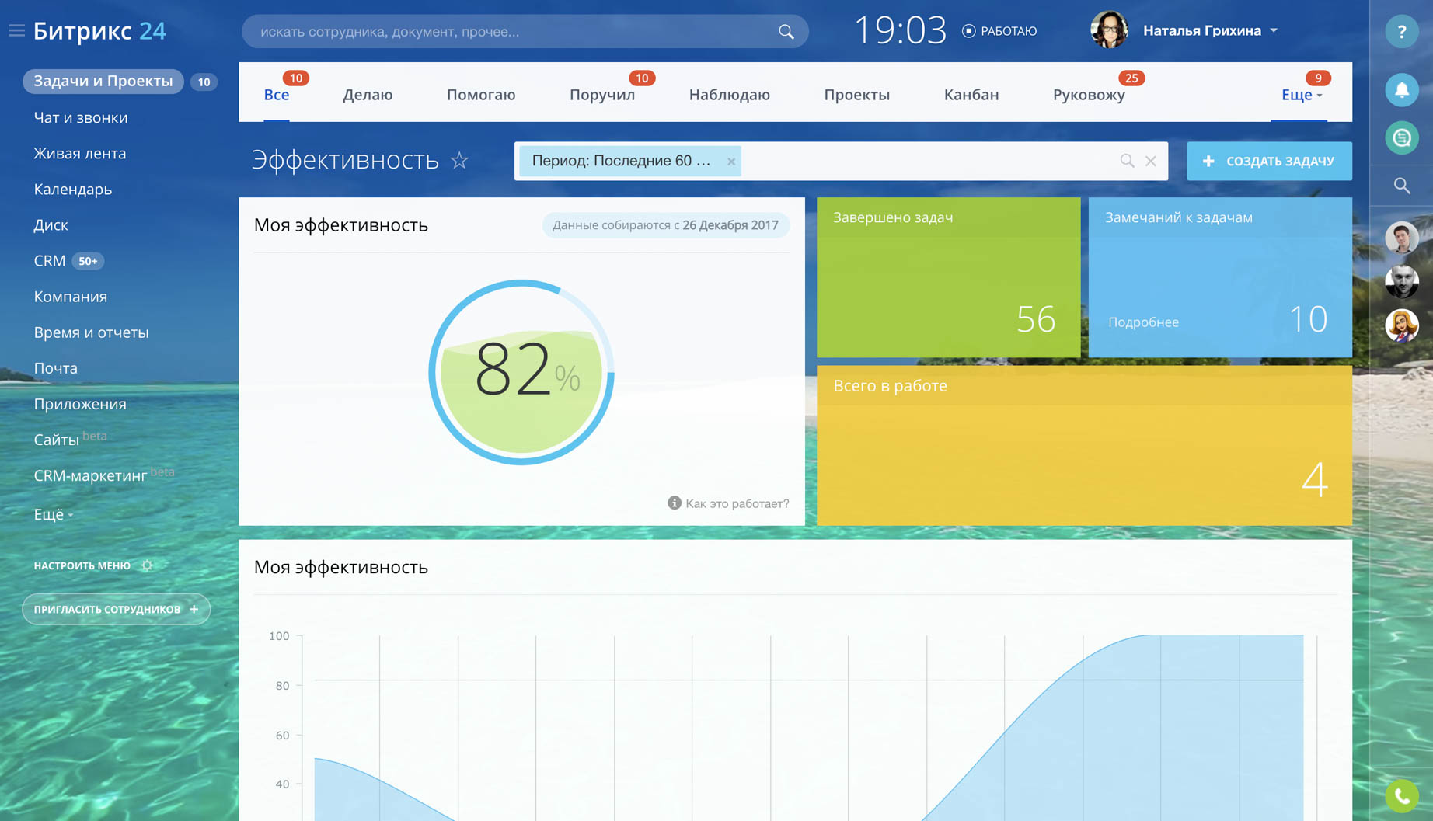Click the hamburger menu icon beside Битрикс 24
Screen dimensions: 1433x821
[16, 31]
